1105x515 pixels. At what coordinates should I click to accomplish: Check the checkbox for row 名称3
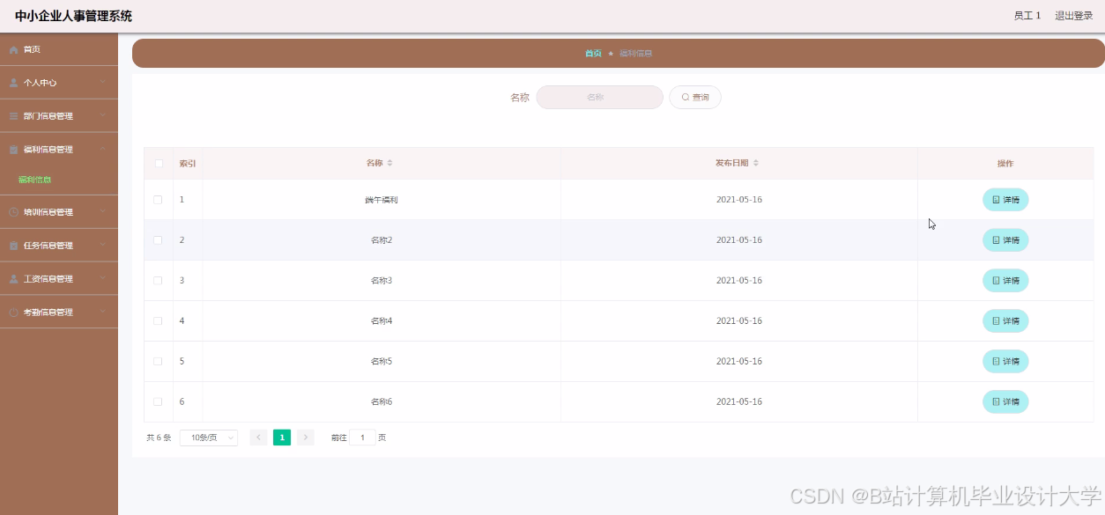point(158,281)
